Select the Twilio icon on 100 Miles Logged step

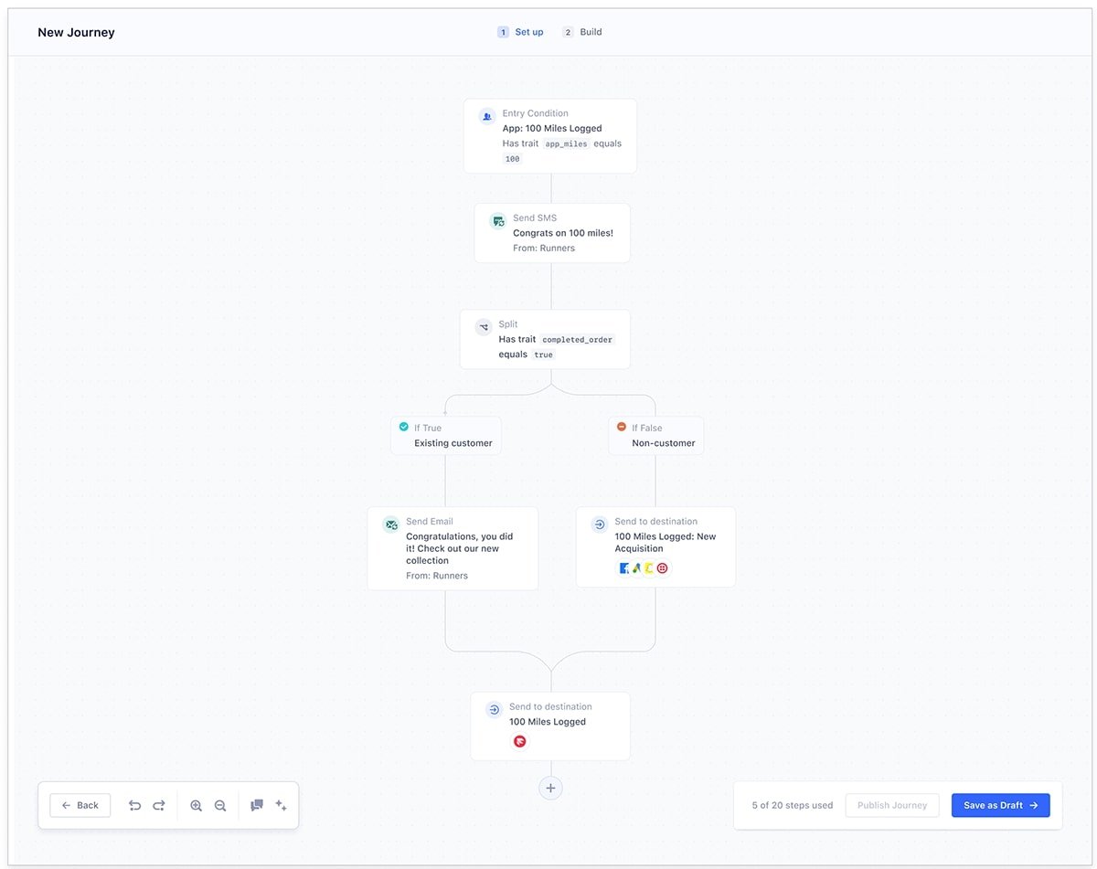click(519, 741)
